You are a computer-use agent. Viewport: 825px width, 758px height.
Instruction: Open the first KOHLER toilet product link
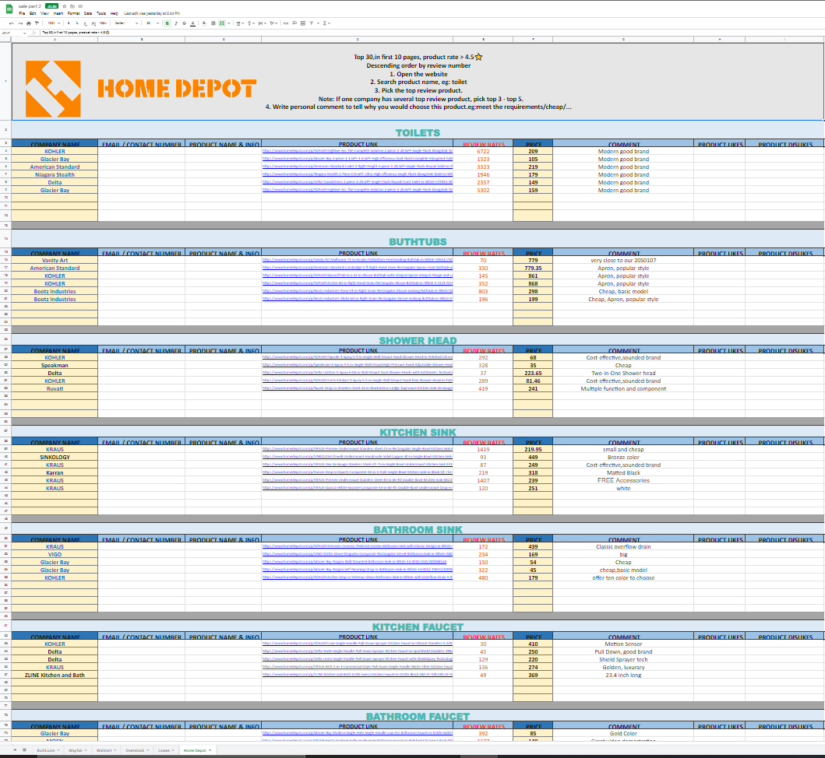click(358, 151)
